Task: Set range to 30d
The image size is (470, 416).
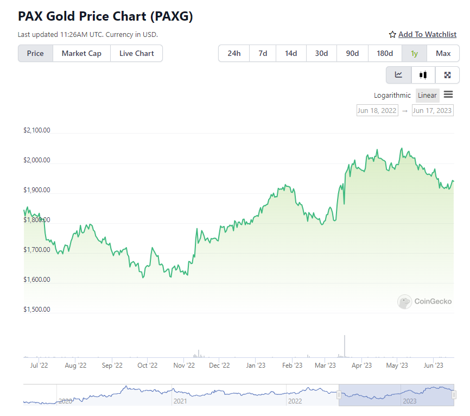Action: [x=322, y=53]
